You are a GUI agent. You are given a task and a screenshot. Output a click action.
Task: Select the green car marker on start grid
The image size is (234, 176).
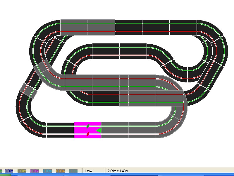[88, 126]
